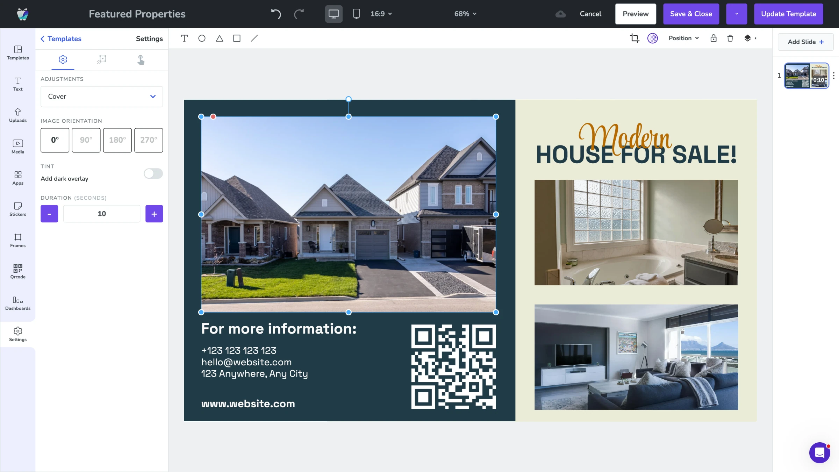
Task: Set image orientation to 0°
Action: 55,140
